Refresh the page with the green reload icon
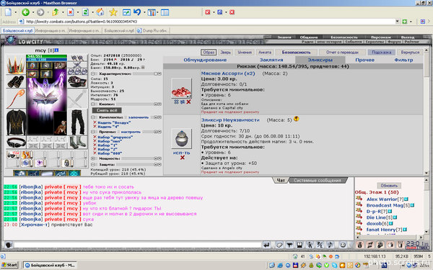 coord(85,12)
